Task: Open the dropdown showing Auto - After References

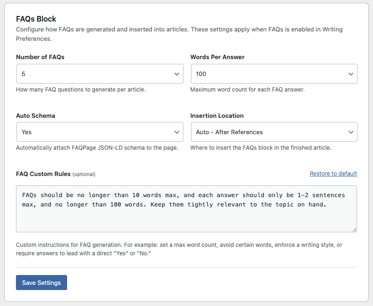Action: [274, 132]
